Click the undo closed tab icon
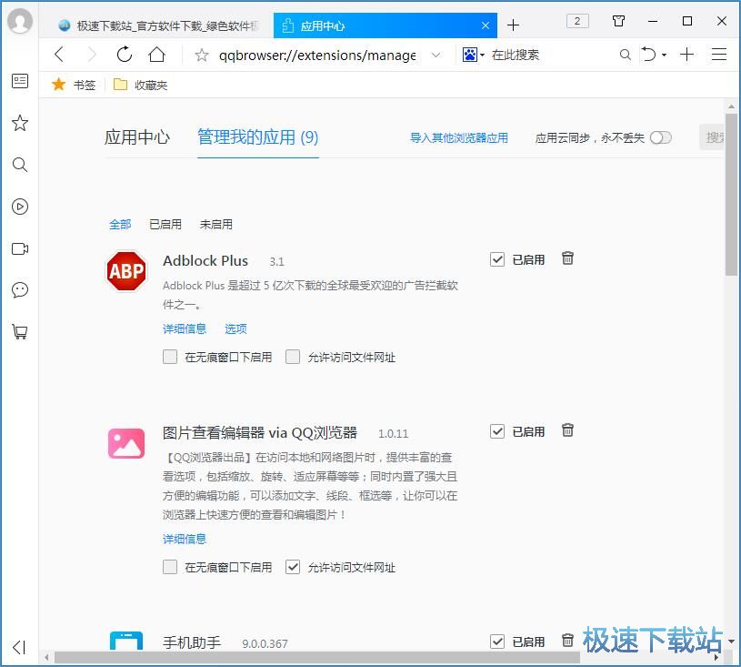This screenshot has width=741, height=667. [648, 55]
